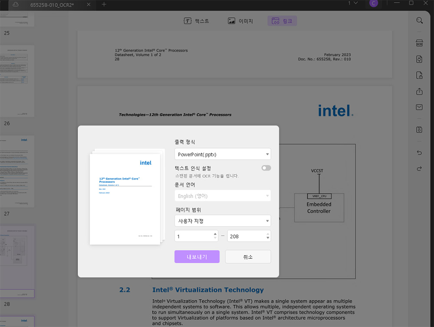The width and height of the screenshot is (434, 327).
Task: Decrease the start page with down arrow
Action: point(215,238)
